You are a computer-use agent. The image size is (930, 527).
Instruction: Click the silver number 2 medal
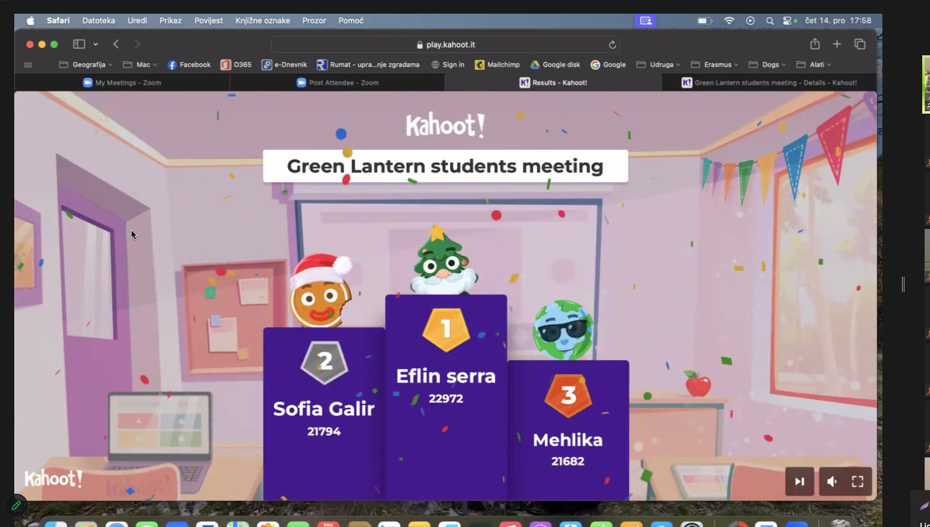(324, 362)
